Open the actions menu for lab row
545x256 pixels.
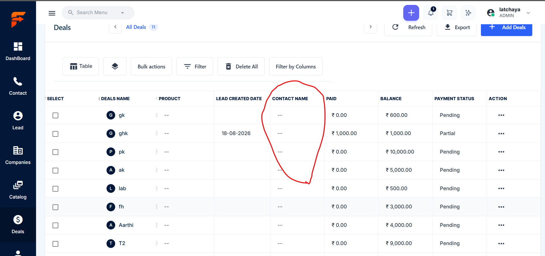(501, 188)
